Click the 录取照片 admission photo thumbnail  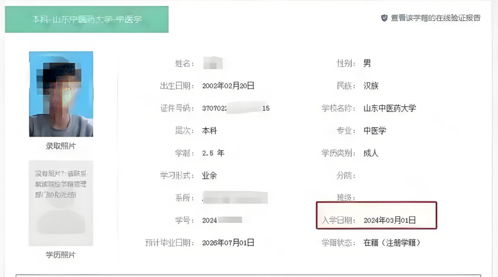(x=61, y=94)
